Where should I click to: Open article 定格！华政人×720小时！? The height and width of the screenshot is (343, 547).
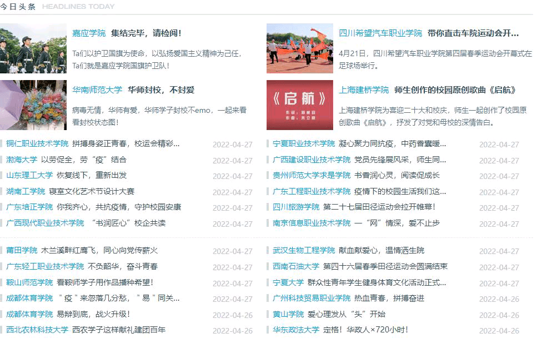(x=365, y=330)
